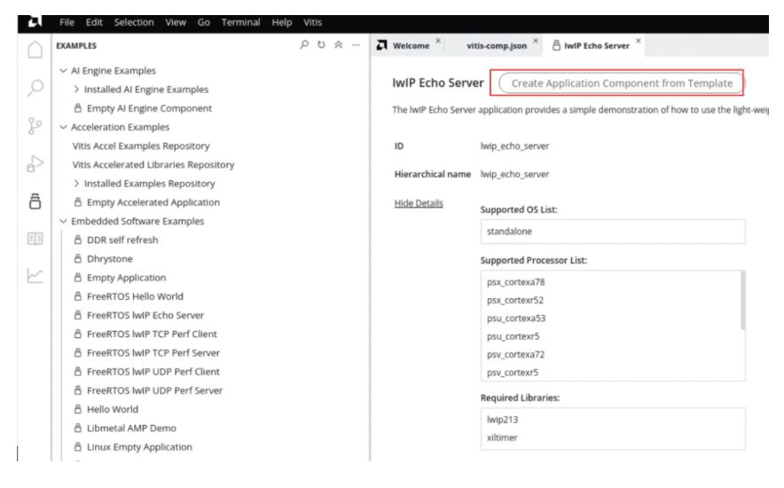Open Vitis Accel Examples Repository
This screenshot has height=488, width=784.
pos(140,146)
